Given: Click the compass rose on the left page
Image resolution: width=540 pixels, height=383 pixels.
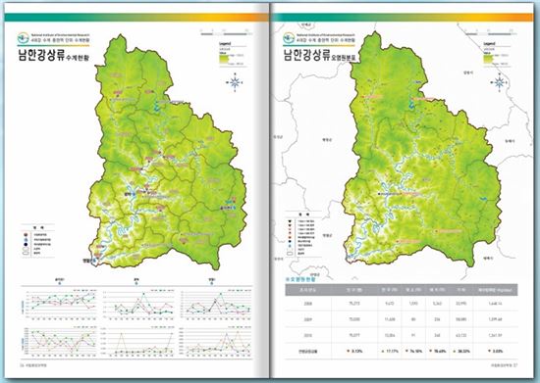Looking at the screenshot, I should (x=235, y=82).
